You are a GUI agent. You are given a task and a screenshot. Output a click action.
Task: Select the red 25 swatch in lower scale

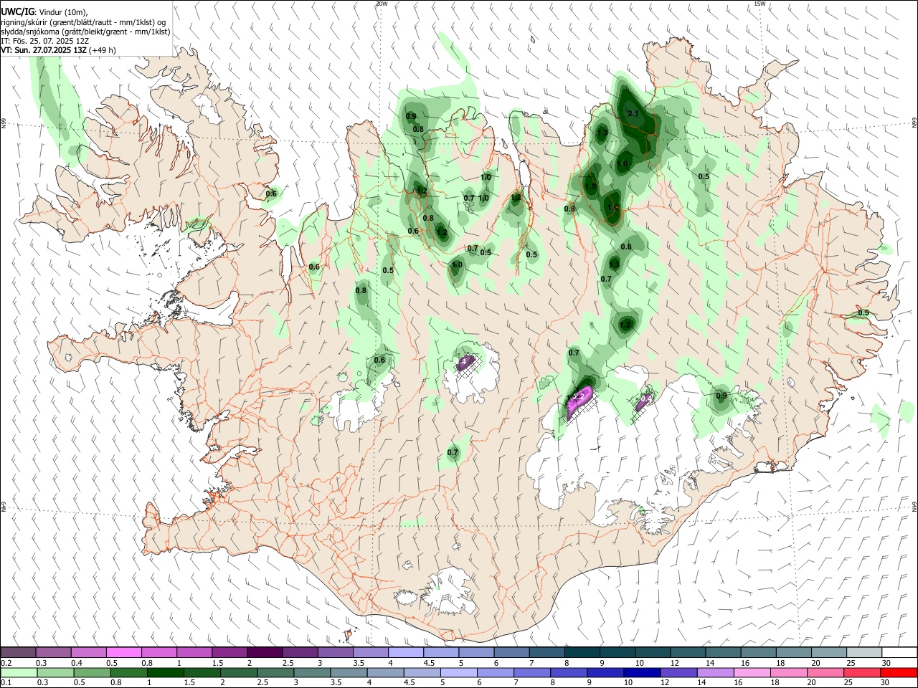pyautogui.click(x=861, y=672)
